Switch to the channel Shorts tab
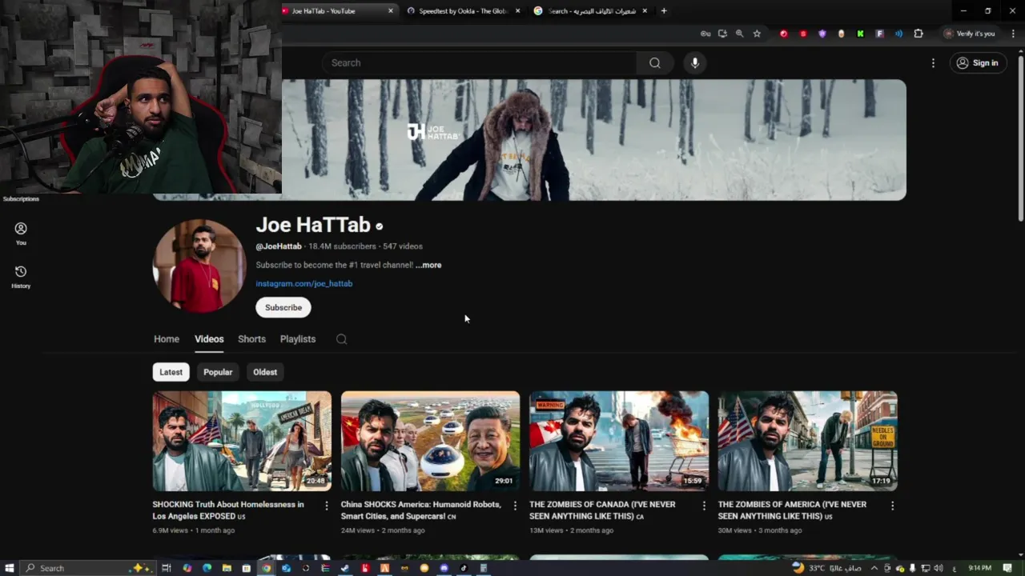The height and width of the screenshot is (576, 1025). pos(251,339)
